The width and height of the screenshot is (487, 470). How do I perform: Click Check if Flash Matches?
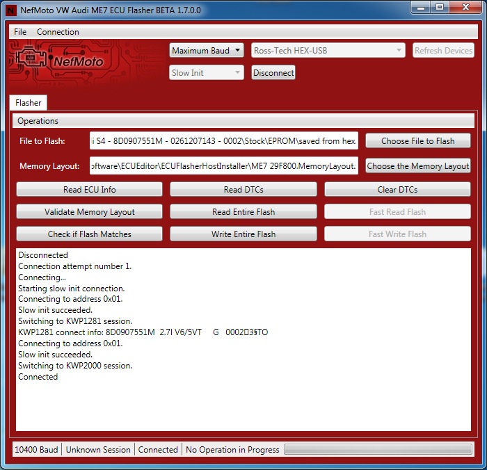pyautogui.click(x=89, y=234)
